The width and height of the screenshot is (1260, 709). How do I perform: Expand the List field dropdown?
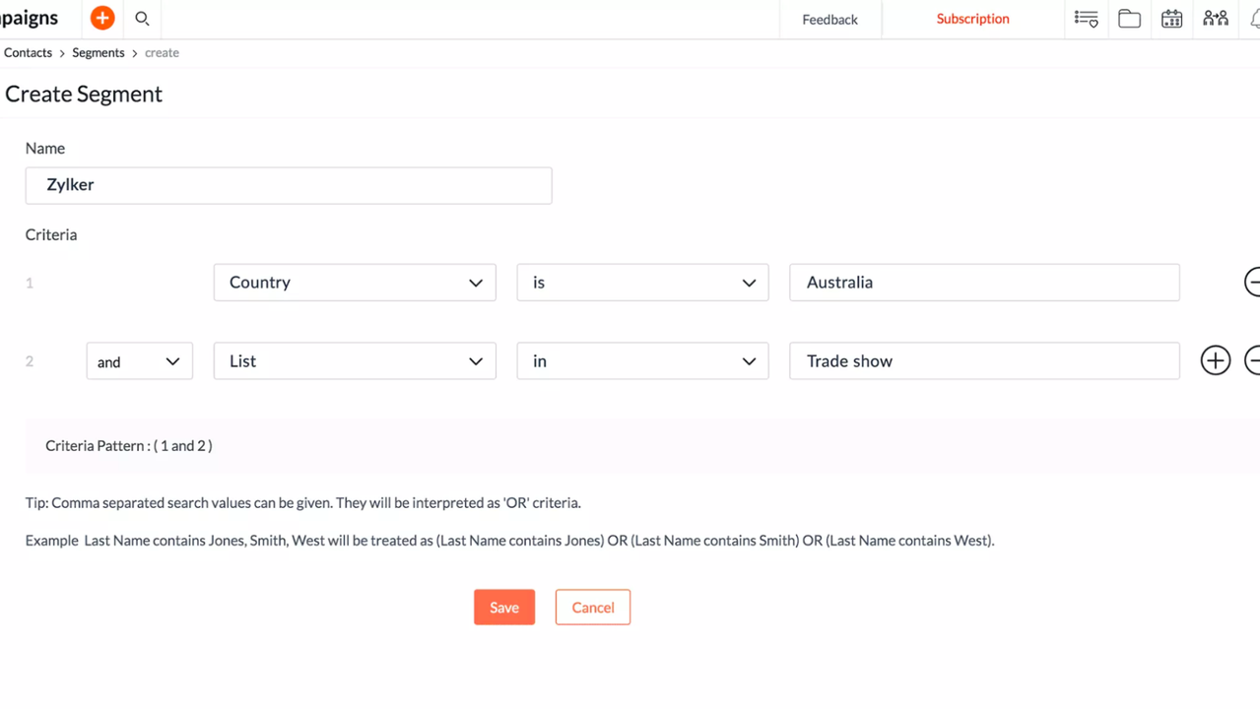click(355, 361)
